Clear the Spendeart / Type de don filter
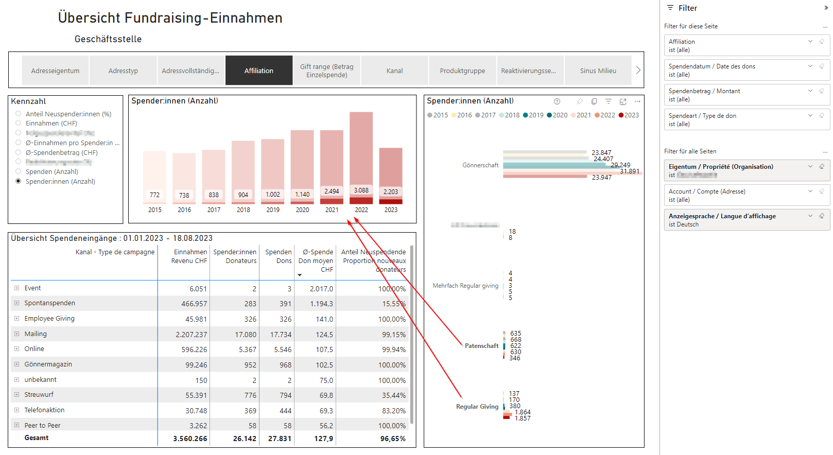This screenshot has width=833, height=455. pyautogui.click(x=822, y=115)
